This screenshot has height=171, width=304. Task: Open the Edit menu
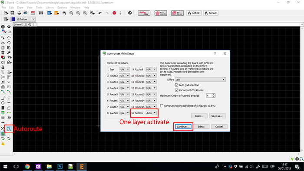[x=11, y=7]
